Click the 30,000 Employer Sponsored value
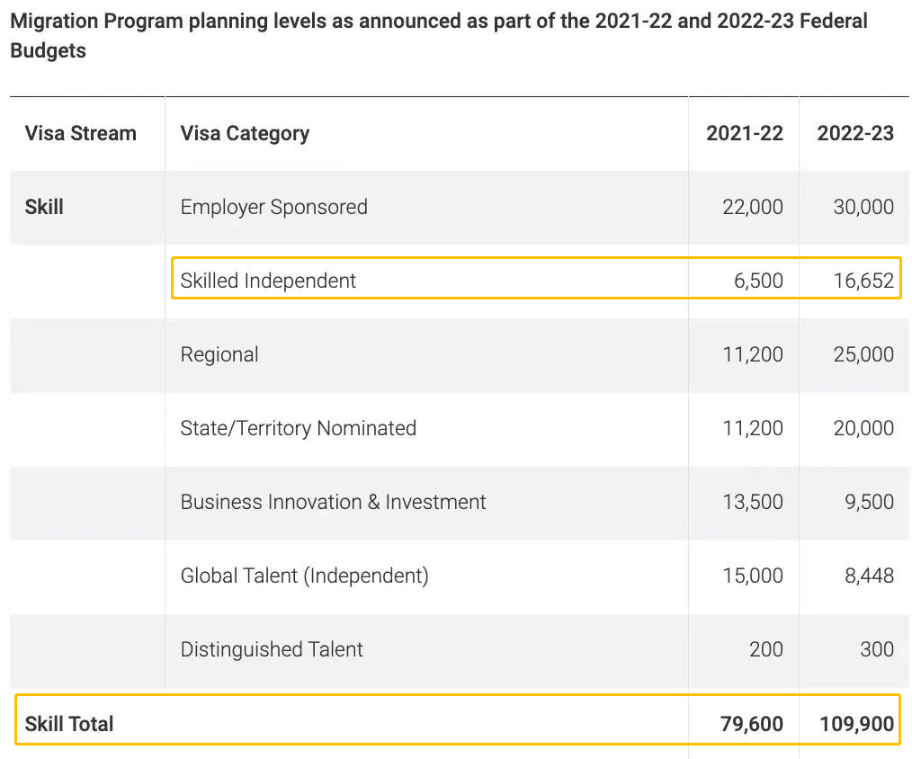This screenshot has height=759, width=912. click(863, 208)
